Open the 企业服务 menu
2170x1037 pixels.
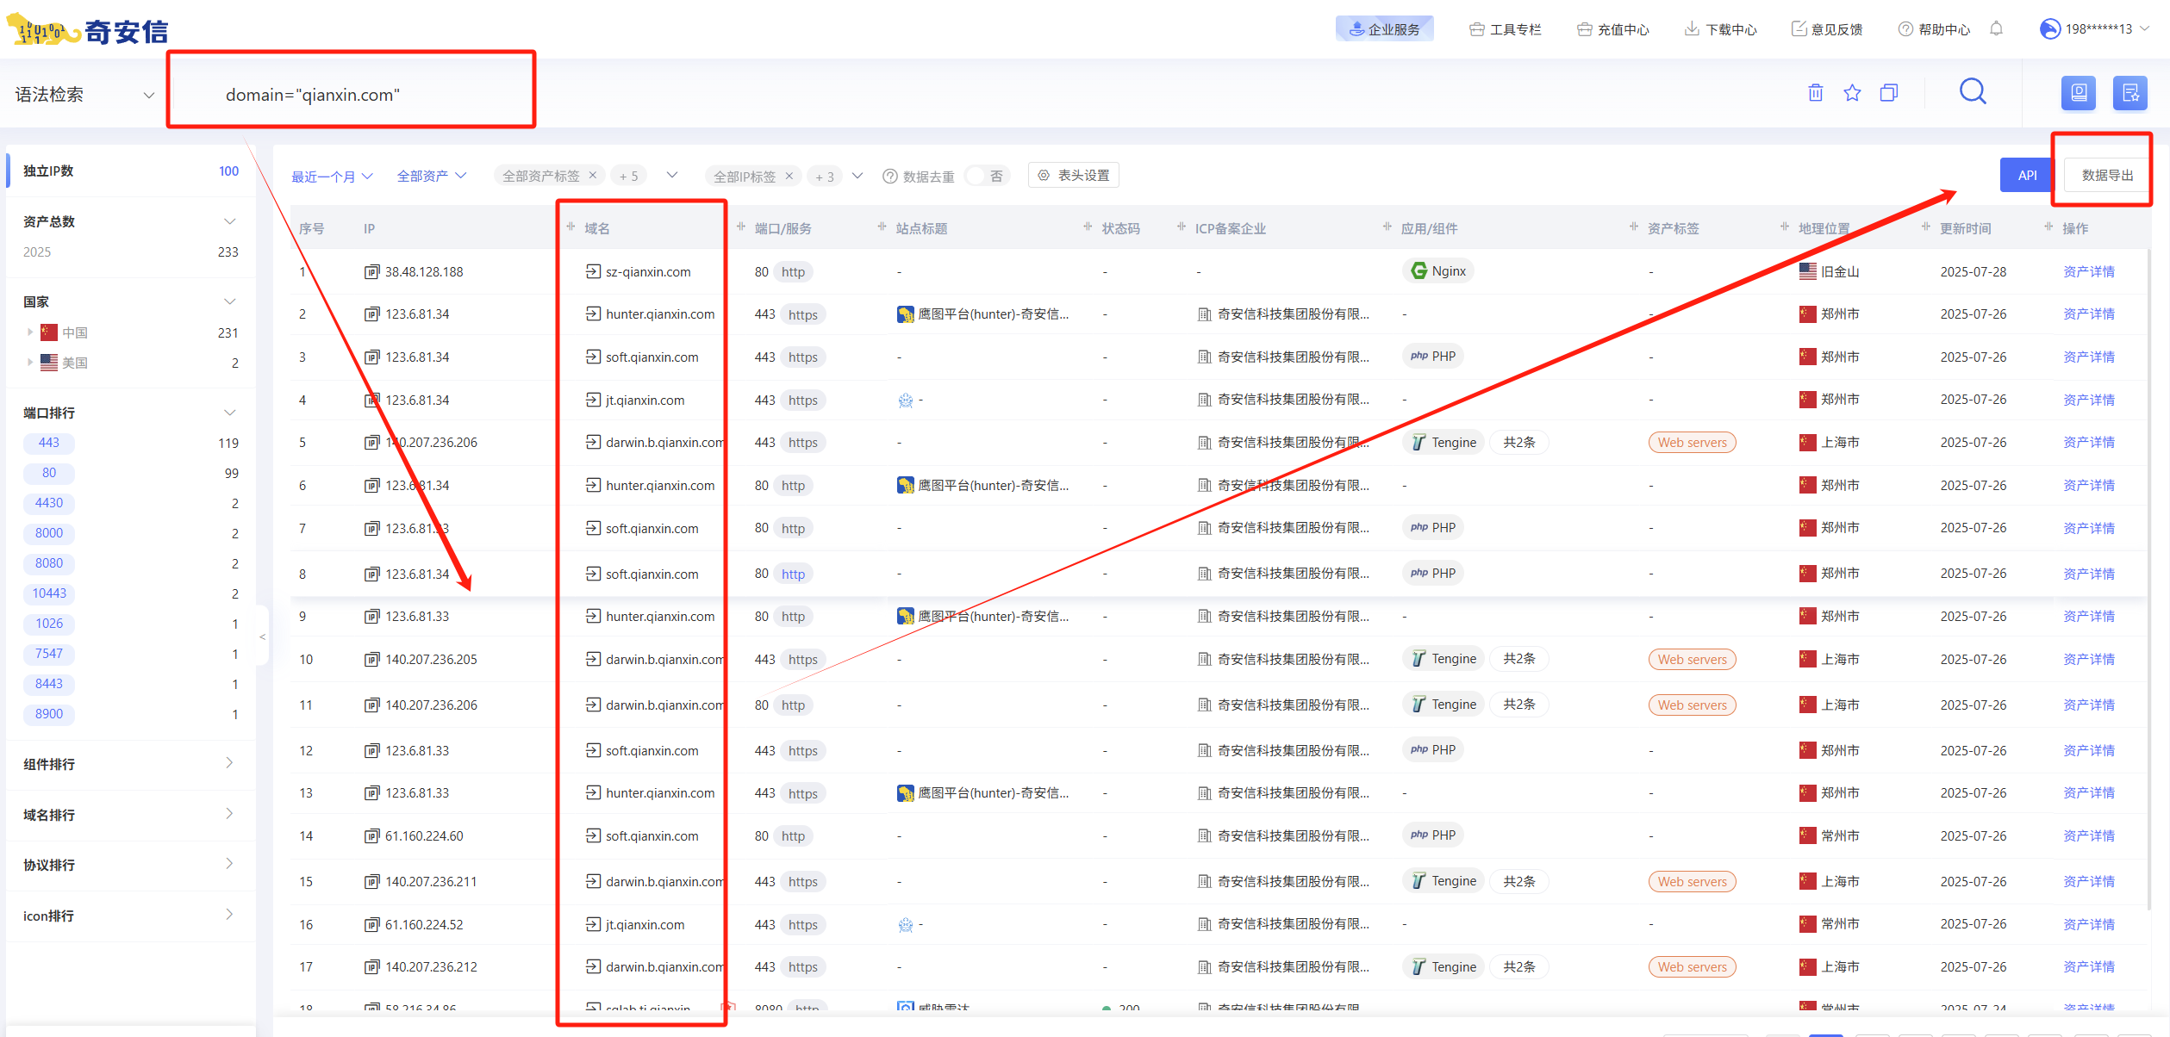(1384, 28)
